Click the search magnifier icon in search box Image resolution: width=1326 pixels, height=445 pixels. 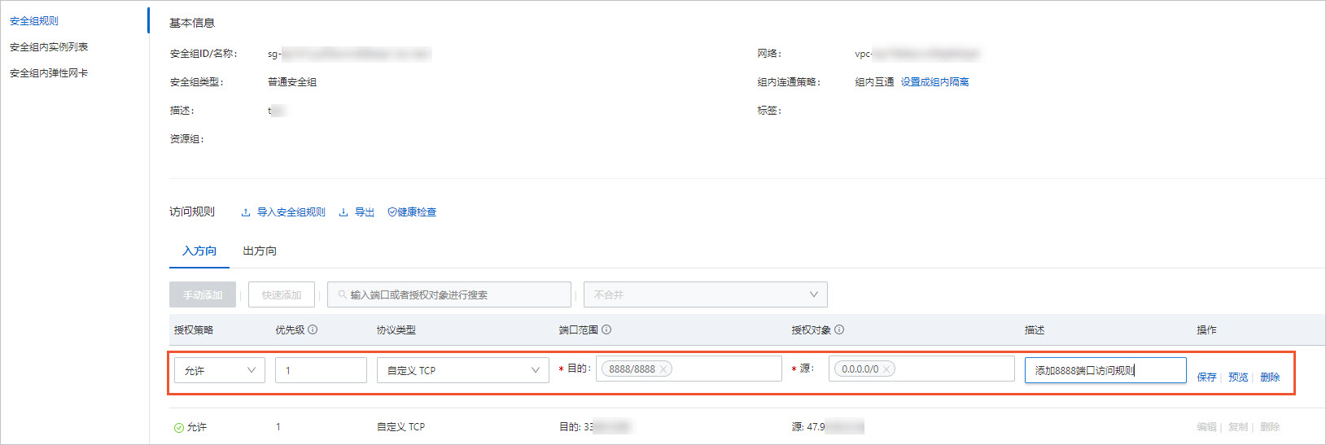(x=342, y=294)
